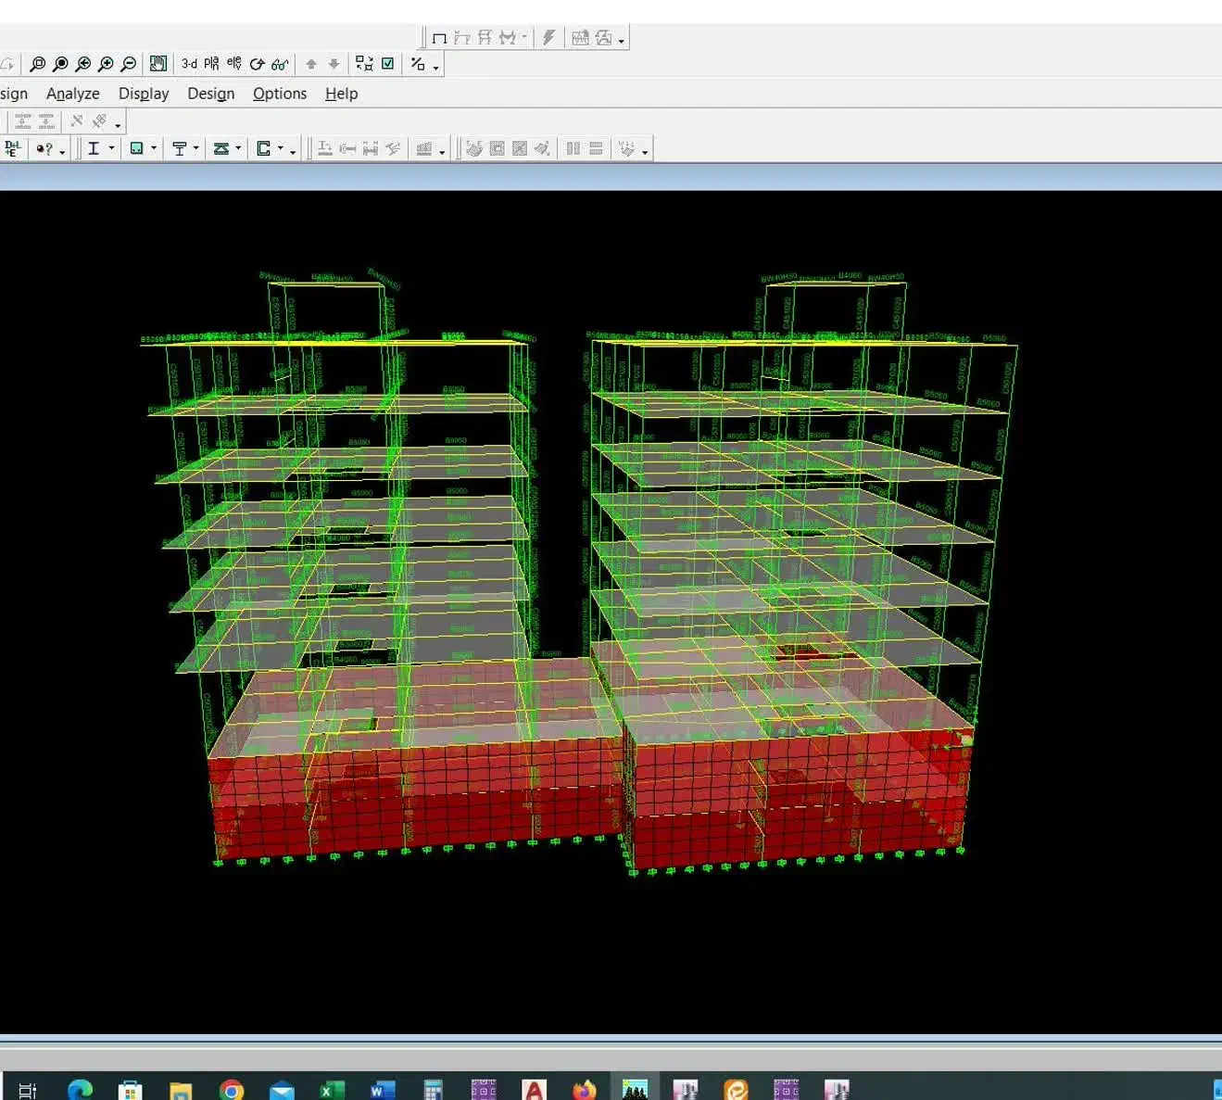Screen dimensions: 1222x1100
Task: Select the Pan hand tool
Action: pyautogui.click(x=158, y=64)
